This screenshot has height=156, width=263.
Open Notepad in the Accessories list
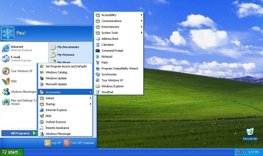click(x=119, y=57)
